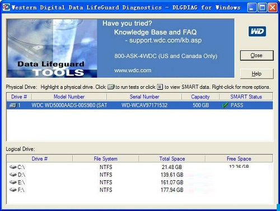This screenshot has height=211, width=280.
Task: Click NTFS file system for D:\ row
Action: click(106, 175)
